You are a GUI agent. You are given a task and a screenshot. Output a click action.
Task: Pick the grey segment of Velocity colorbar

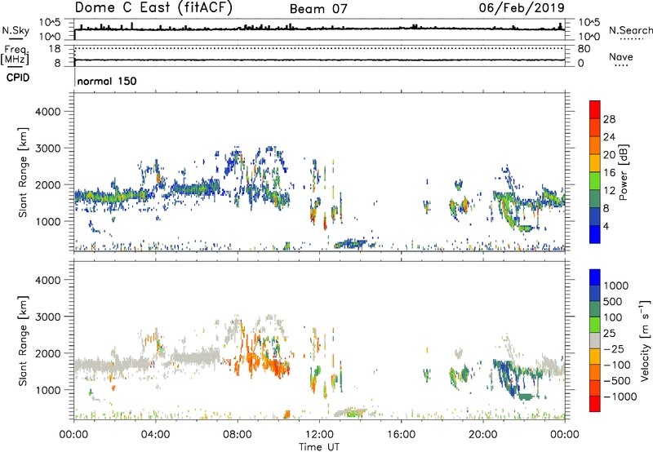595,341
